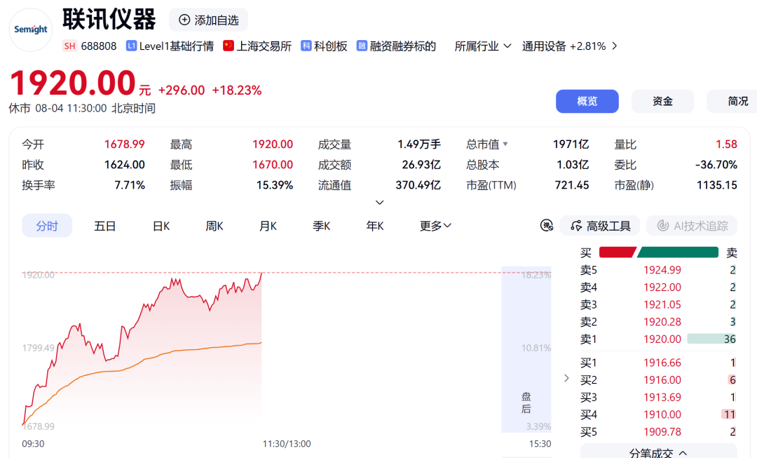Click the 委比 value -36.70%

pos(716,165)
